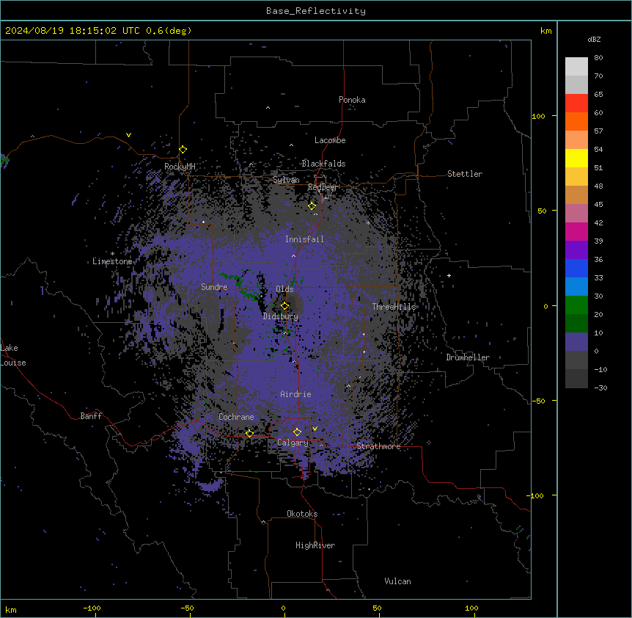Click yellow v marker northwest of RockyMH
632x618 pixels.
[128, 135]
